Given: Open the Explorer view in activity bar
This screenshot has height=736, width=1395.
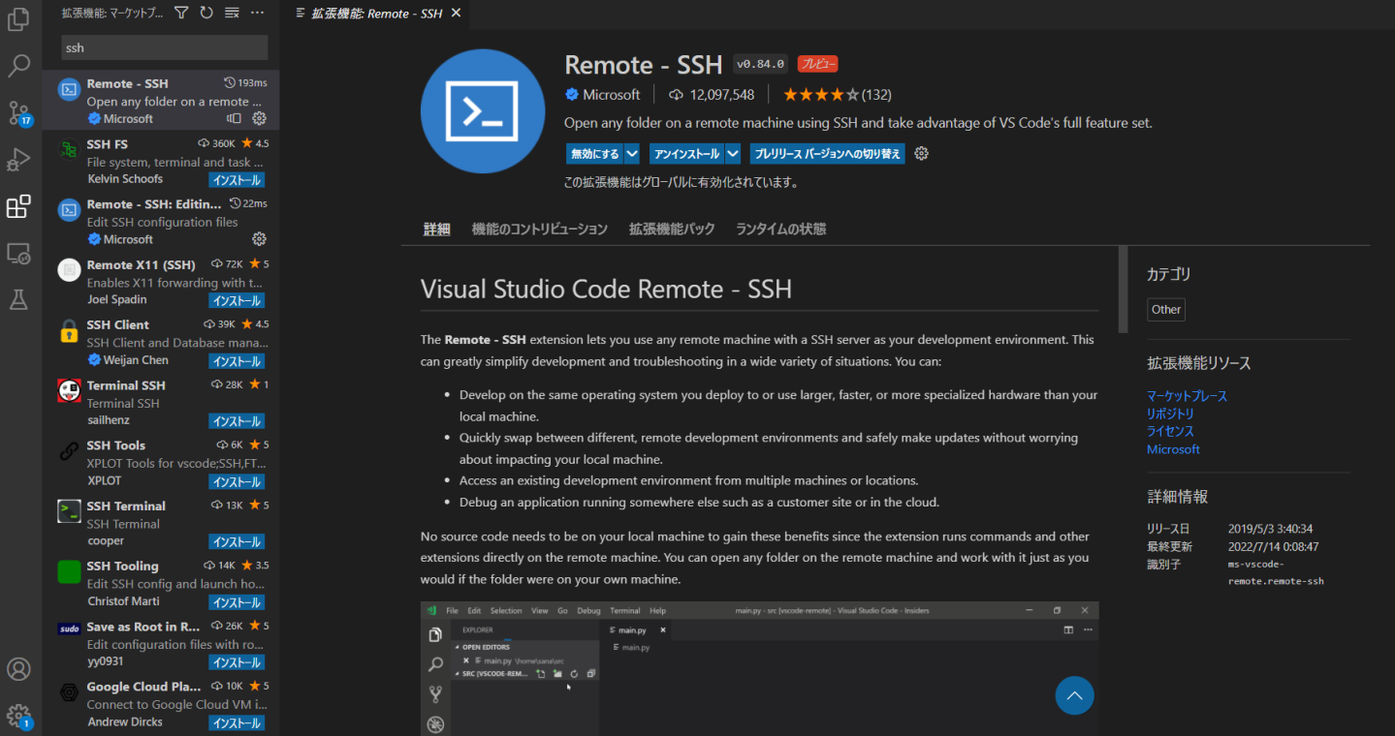Looking at the screenshot, I should click(x=19, y=20).
